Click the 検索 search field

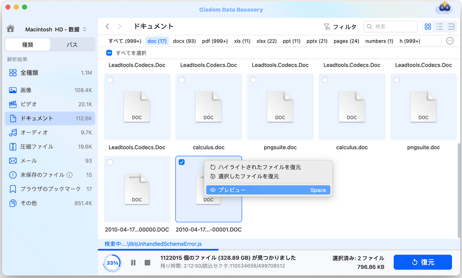click(x=391, y=26)
